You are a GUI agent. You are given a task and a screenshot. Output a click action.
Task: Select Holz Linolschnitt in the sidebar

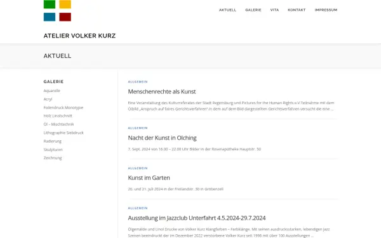click(x=58, y=116)
